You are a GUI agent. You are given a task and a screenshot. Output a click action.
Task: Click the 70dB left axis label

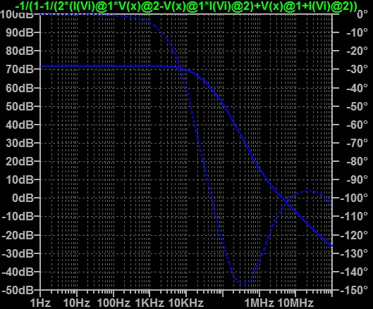(20, 70)
